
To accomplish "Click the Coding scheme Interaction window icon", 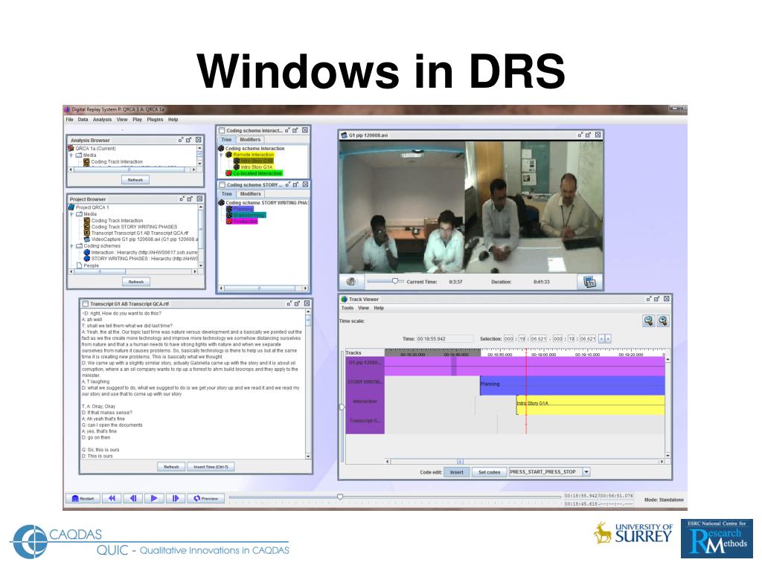I will [222, 131].
